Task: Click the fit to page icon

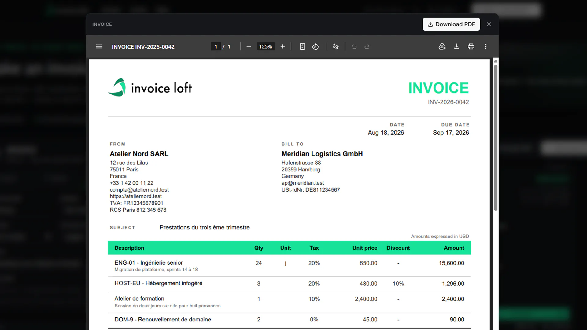Action: coord(302,46)
